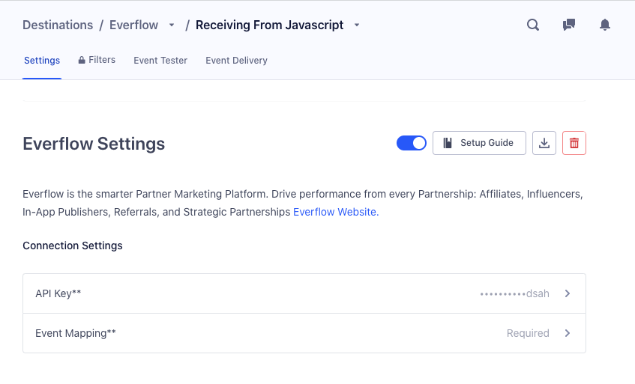Screen dimensions: 635x384
Task: Select the Settings tab
Action: tap(42, 60)
